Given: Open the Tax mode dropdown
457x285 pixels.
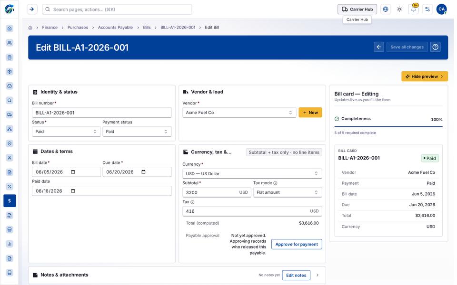Looking at the screenshot, I should click(x=288, y=192).
